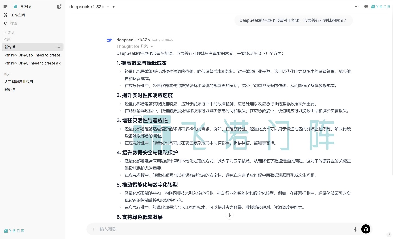The width and height of the screenshot is (393, 239).
Task: Click heading 4. 提升数据安全与隐私保护
Action: pyautogui.click(x=147, y=153)
